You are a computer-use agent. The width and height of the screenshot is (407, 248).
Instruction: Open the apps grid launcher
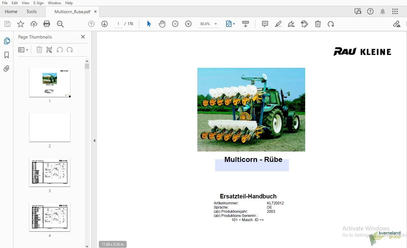(x=395, y=11)
